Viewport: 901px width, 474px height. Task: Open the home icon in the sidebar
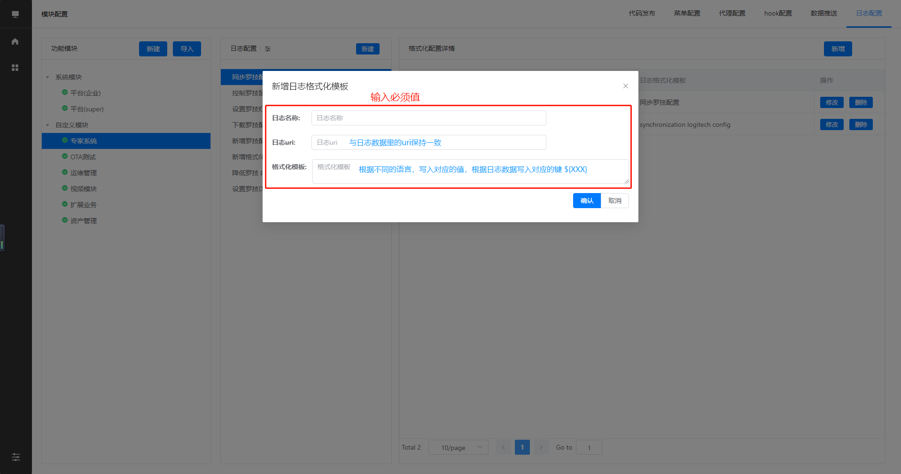(x=15, y=41)
